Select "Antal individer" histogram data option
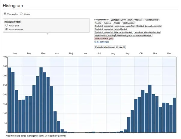The image size is (181, 139). coord(7,30)
